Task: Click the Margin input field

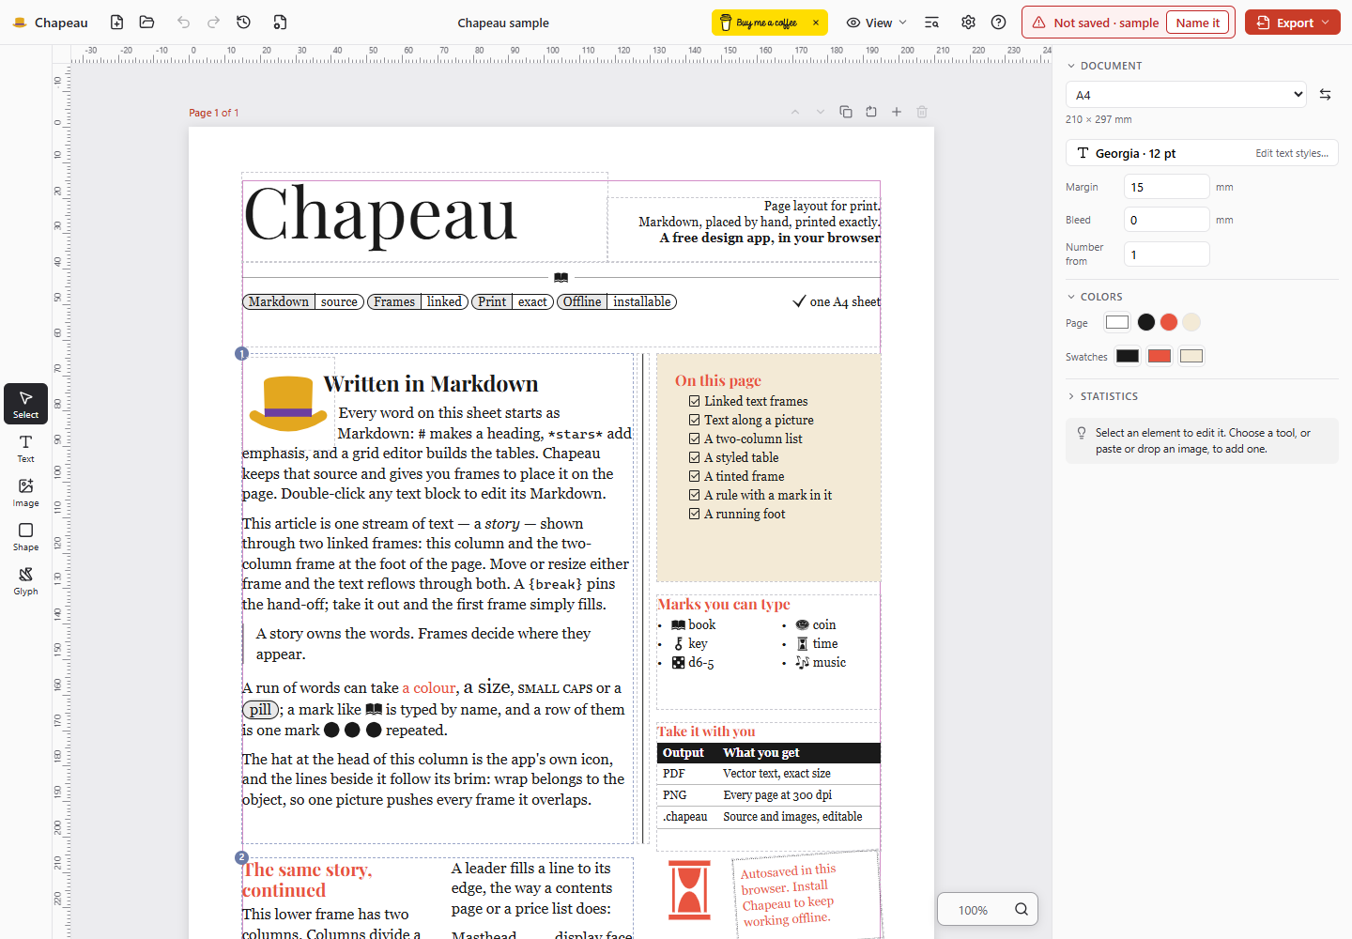Action: click(x=1167, y=187)
